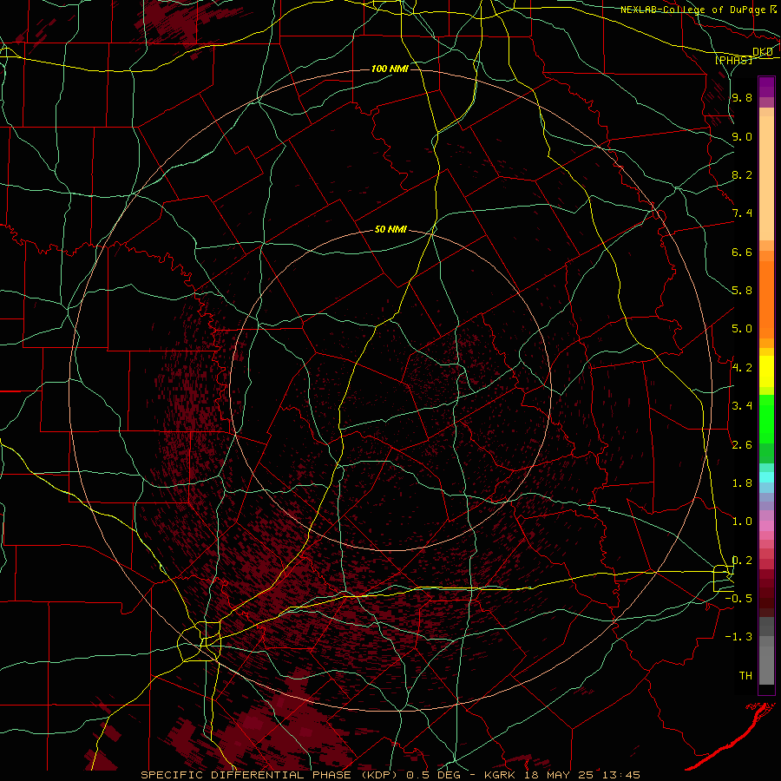This screenshot has height=781, width=781.
Task: Click the 8.2 value on the color scale
Action: pyautogui.click(x=742, y=174)
